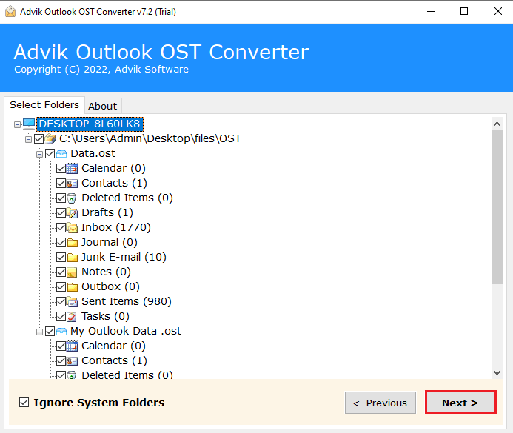Viewport: 513px width, 433px height.
Task: Click the recycle bin icon for Deleted Items (0) under Data.ost
Action: pos(72,198)
